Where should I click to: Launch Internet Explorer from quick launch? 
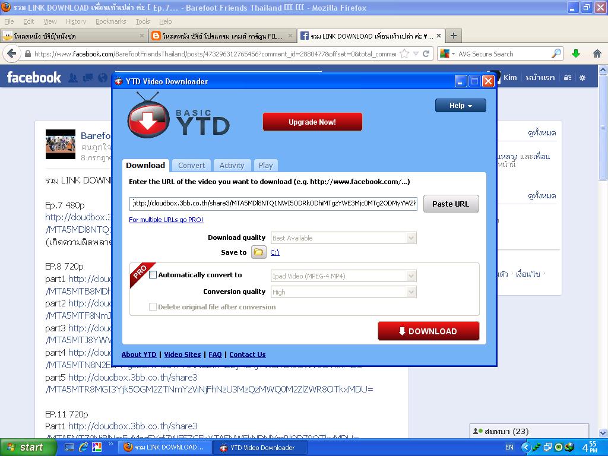pos(83,448)
